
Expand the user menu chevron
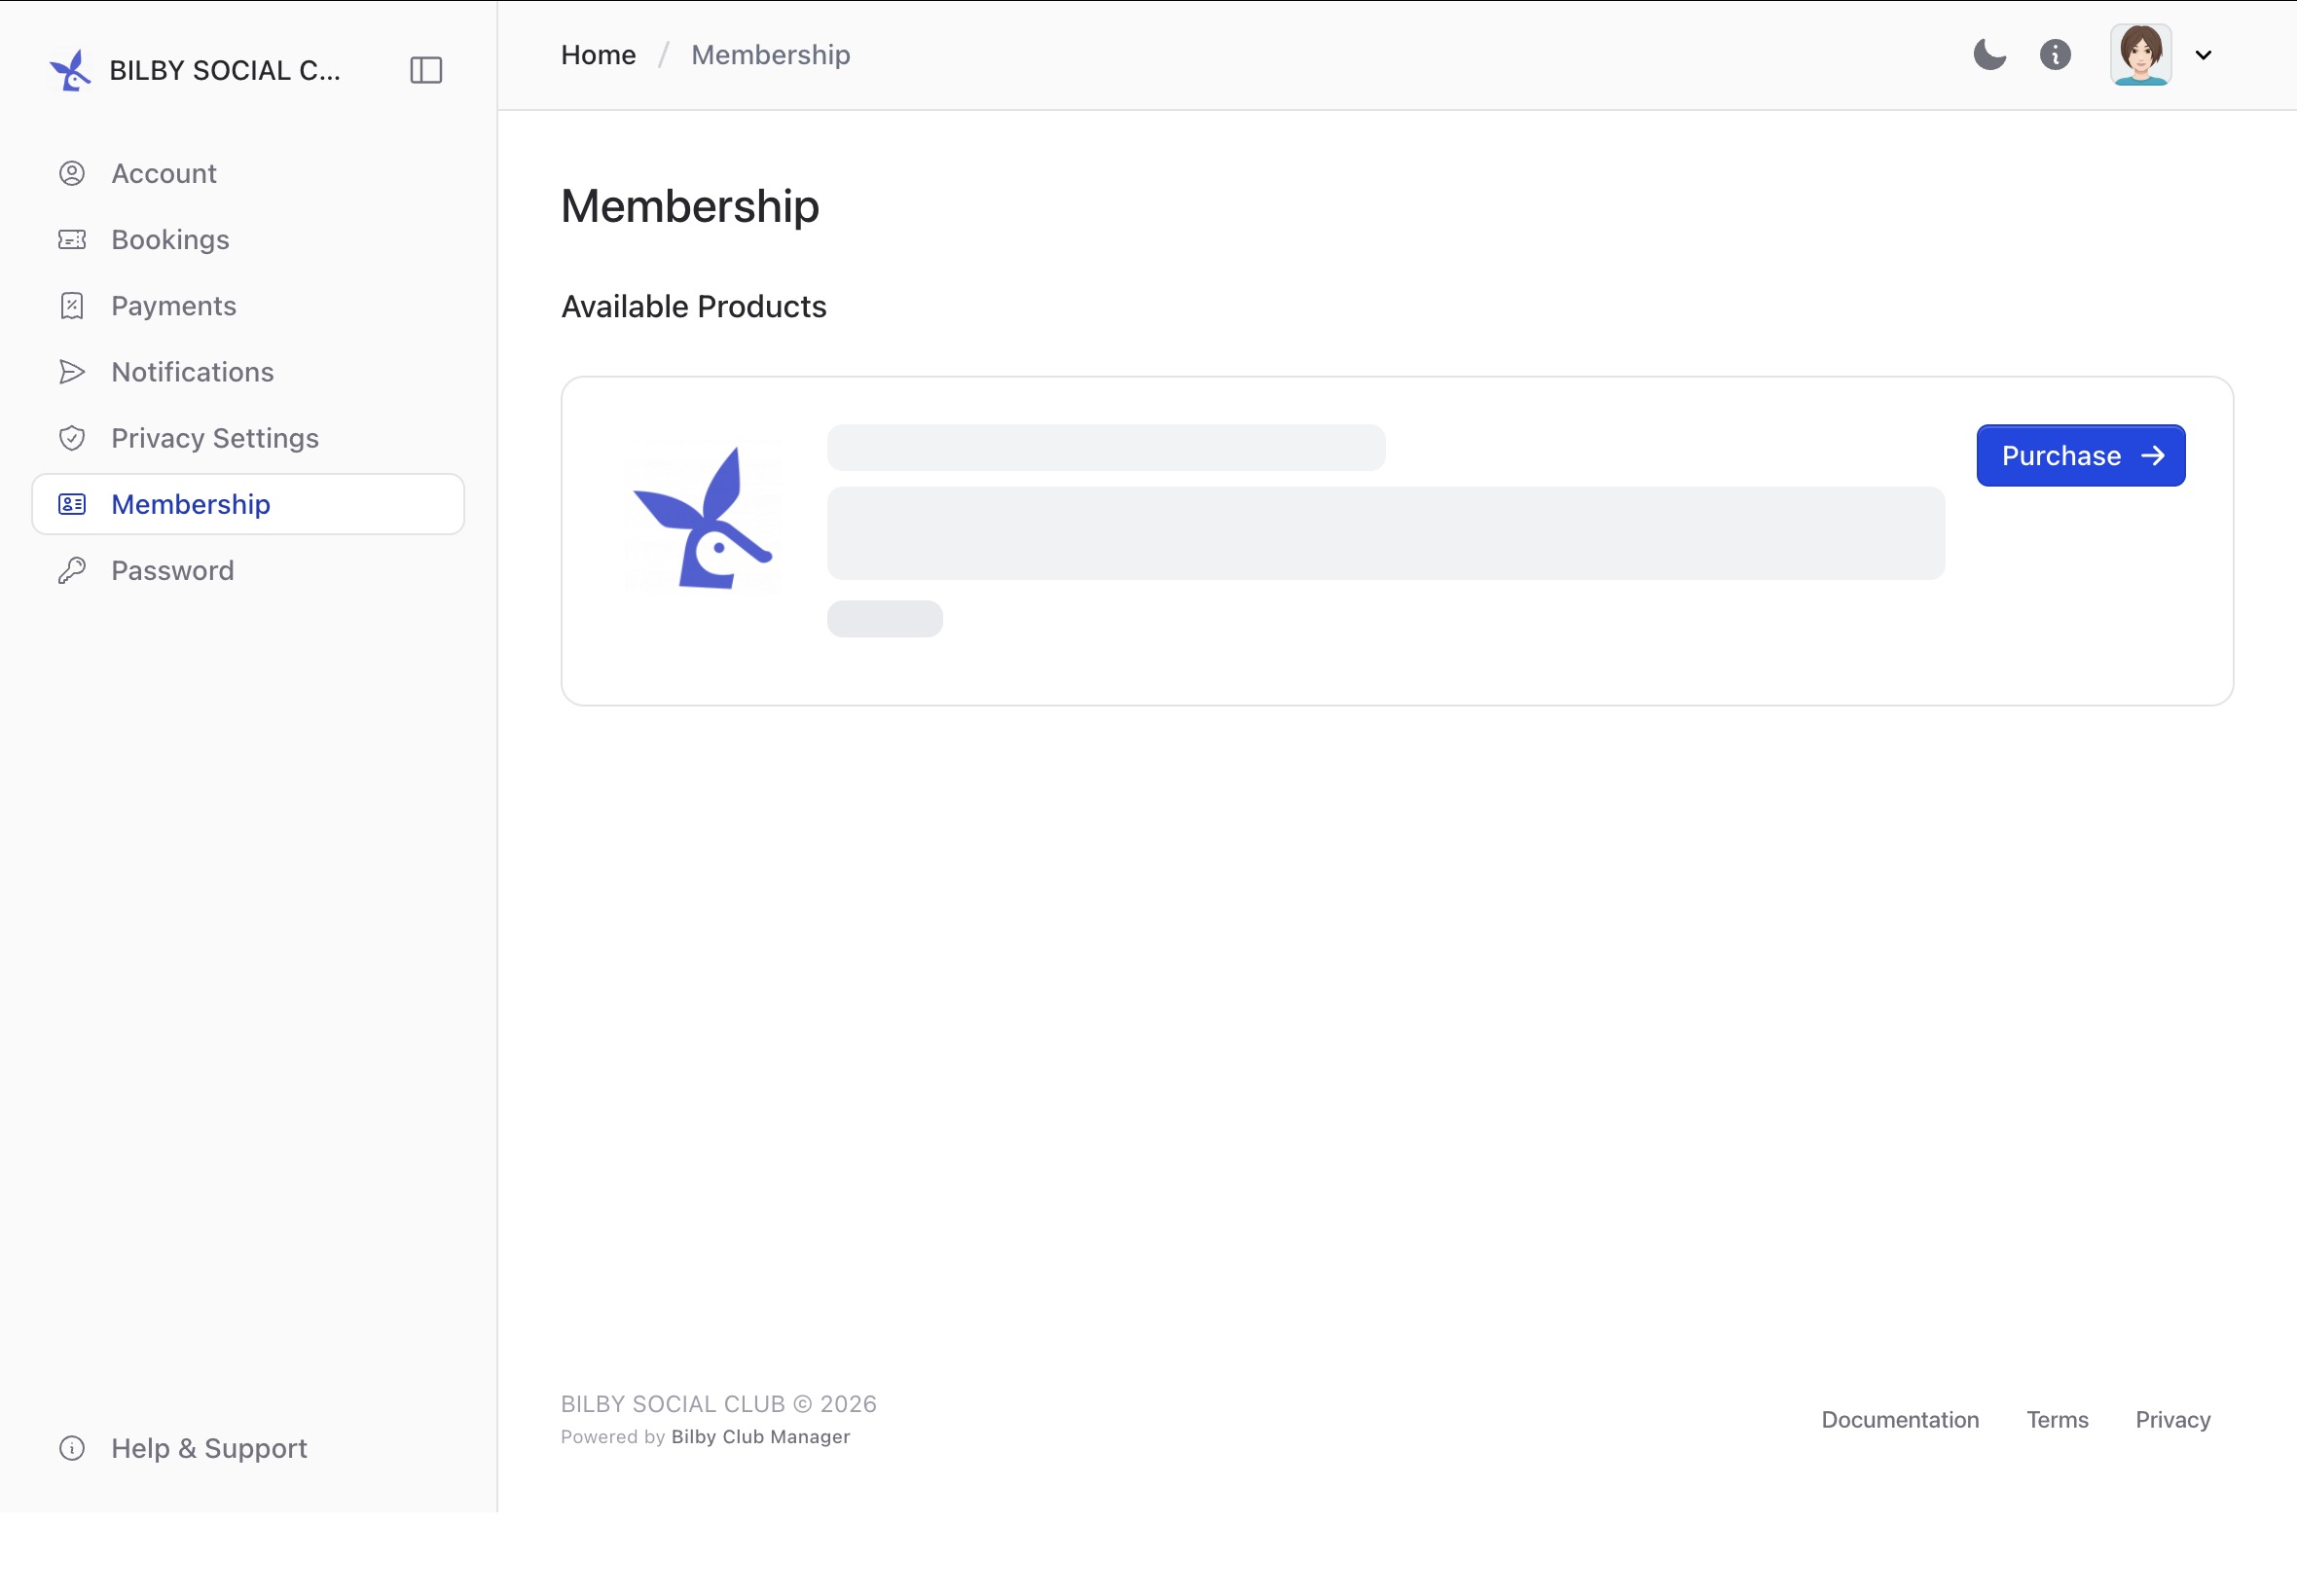click(2203, 55)
